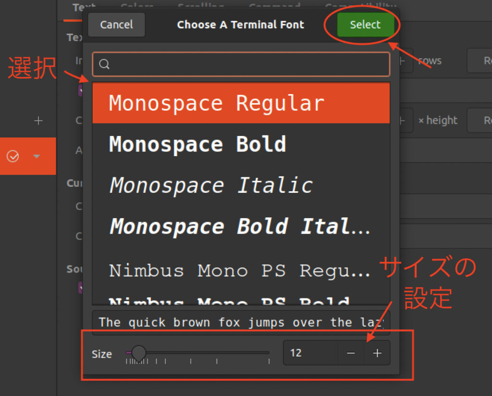This screenshot has height=396, width=492.
Task: Click the quick brown fox preview text
Action: point(241,322)
